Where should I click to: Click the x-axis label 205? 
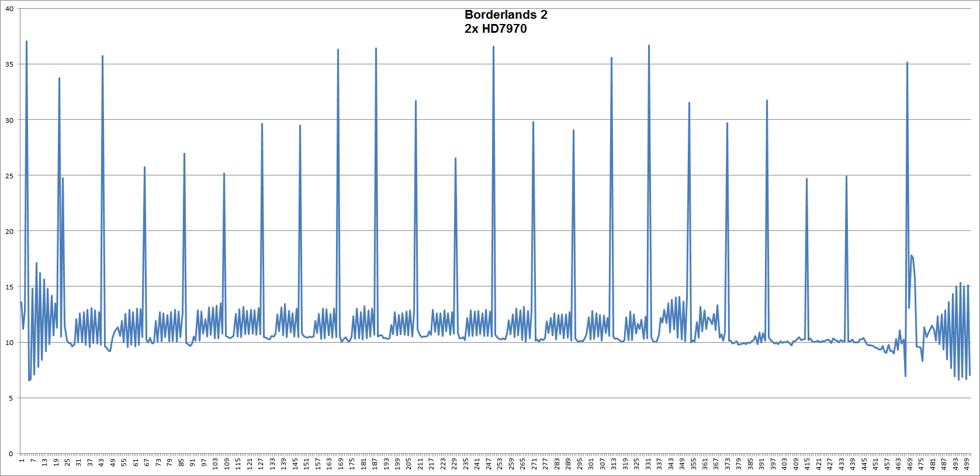(x=409, y=464)
